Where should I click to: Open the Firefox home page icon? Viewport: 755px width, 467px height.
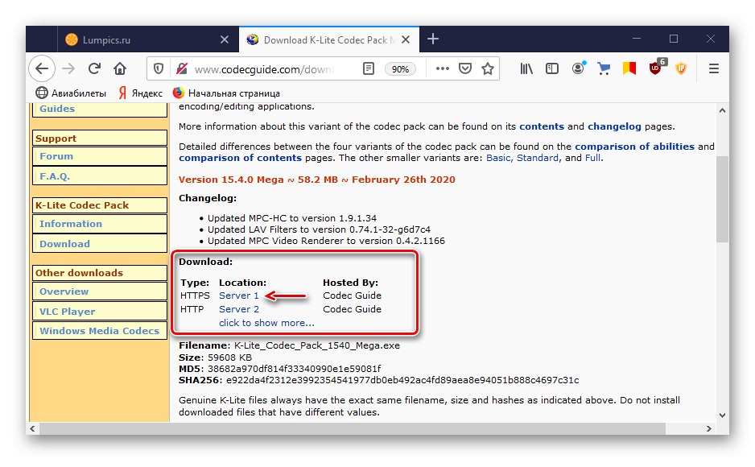pos(120,69)
